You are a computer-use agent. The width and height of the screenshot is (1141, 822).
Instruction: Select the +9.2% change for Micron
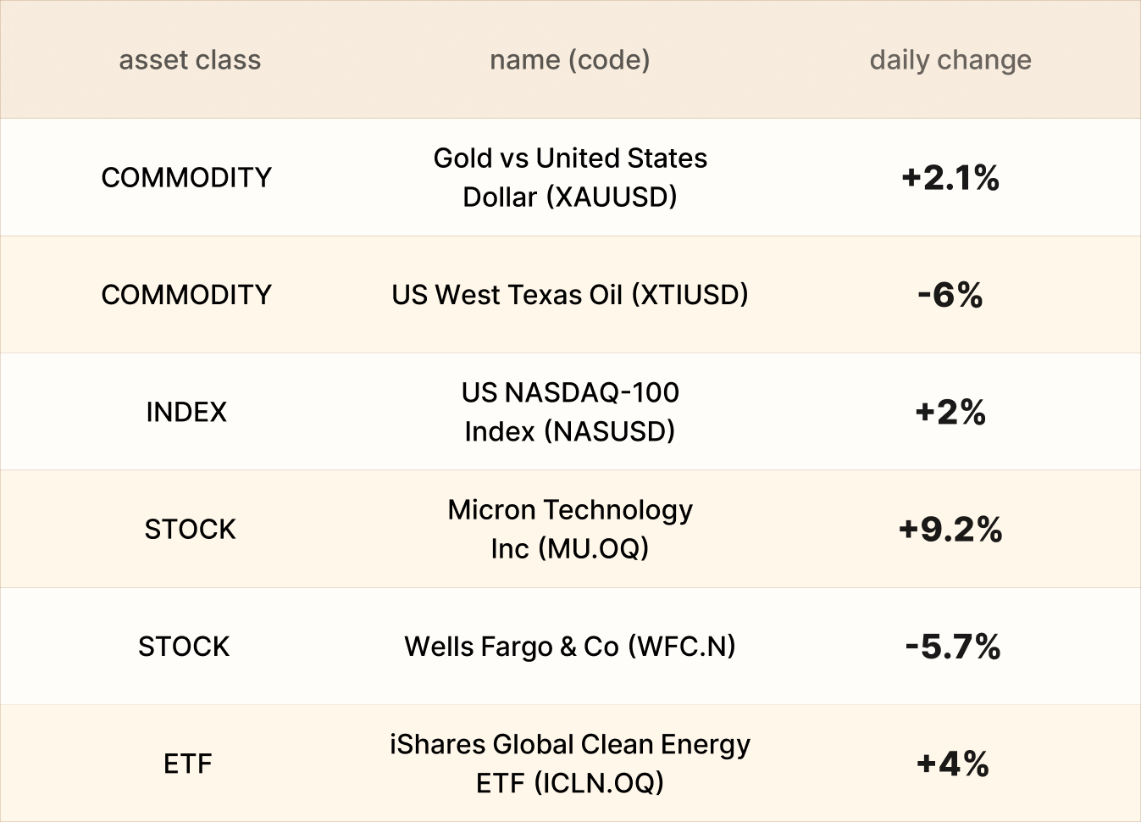click(x=950, y=530)
